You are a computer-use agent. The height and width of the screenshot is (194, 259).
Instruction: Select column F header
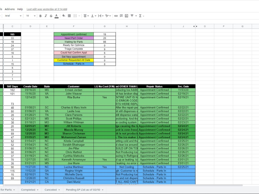(x=74, y=26)
